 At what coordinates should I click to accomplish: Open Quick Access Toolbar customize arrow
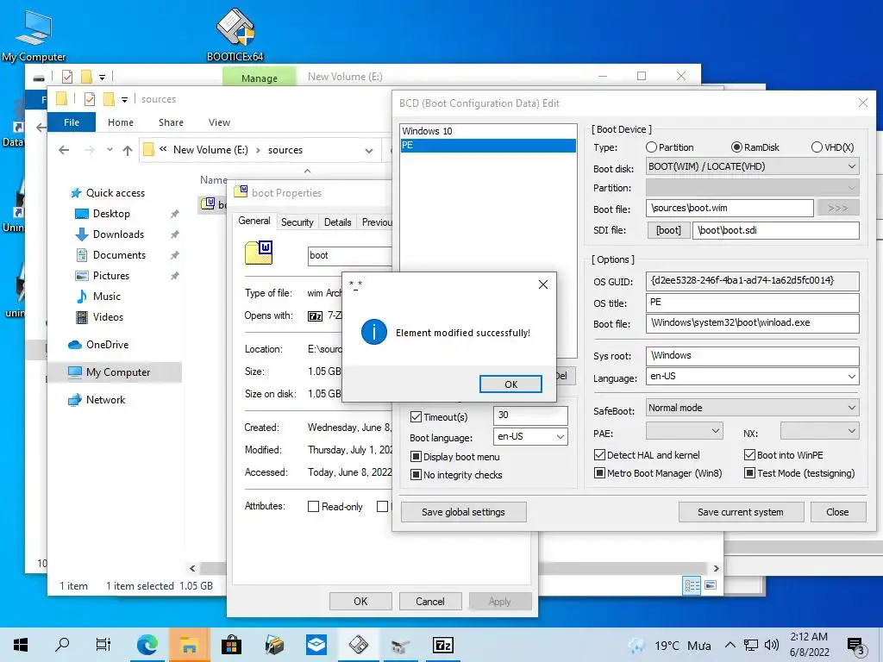pyautogui.click(x=124, y=100)
